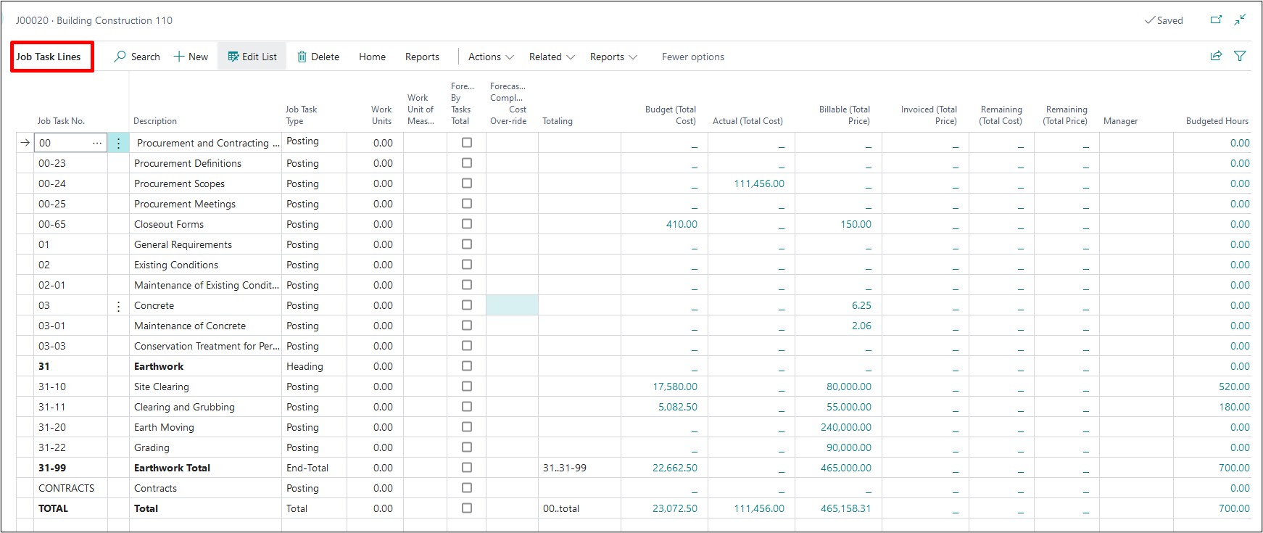Open the Reports dropdown with chevron
This screenshot has height=533, width=1263.
point(613,57)
